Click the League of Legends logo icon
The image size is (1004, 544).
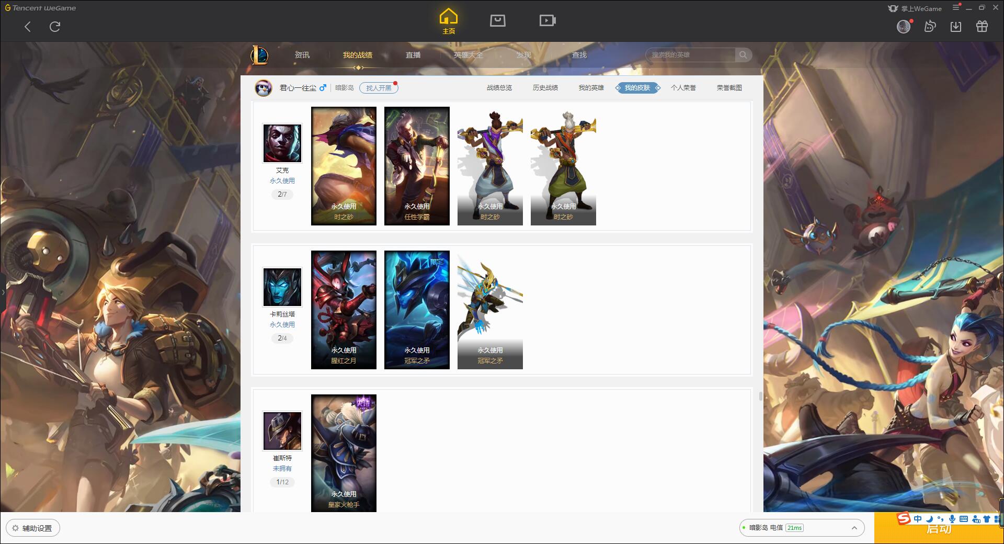pyautogui.click(x=260, y=55)
